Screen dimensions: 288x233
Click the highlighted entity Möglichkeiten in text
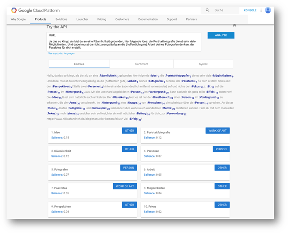point(222,76)
